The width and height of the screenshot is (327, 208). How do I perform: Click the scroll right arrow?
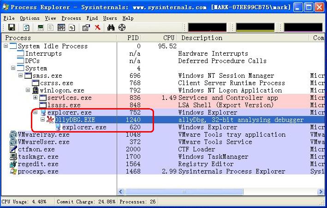(321, 191)
